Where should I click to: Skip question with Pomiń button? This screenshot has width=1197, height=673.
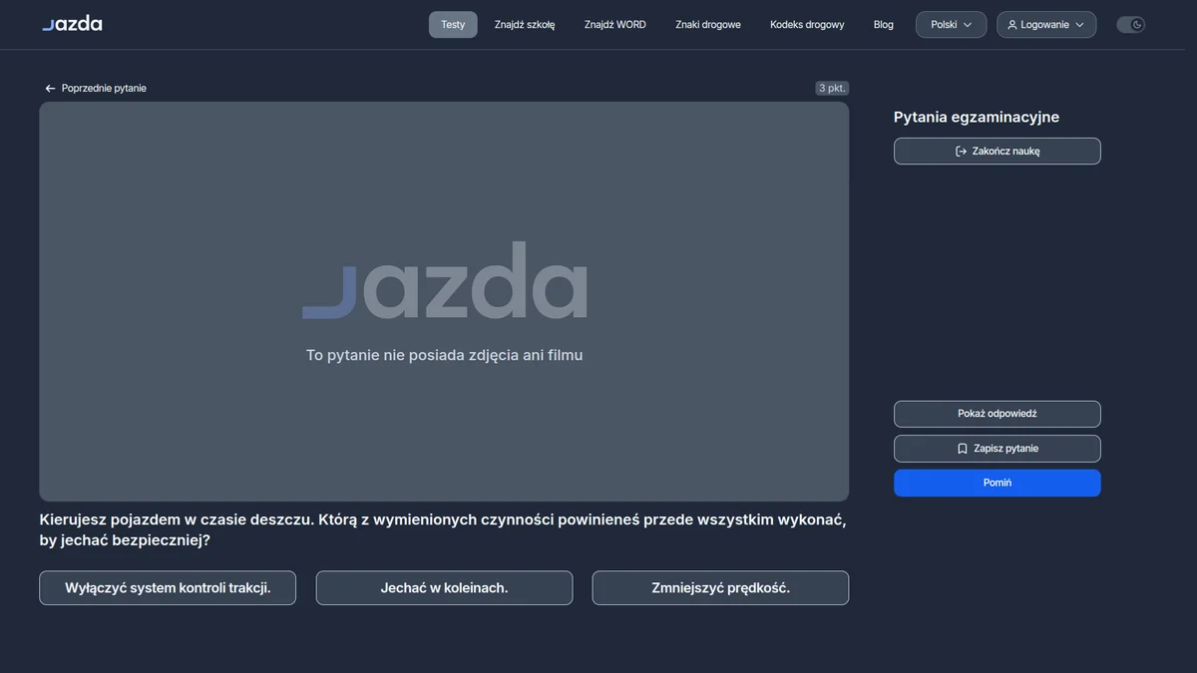(997, 483)
